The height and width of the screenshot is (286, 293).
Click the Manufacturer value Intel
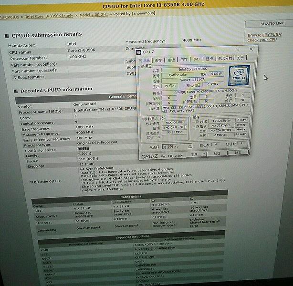coord(72,44)
